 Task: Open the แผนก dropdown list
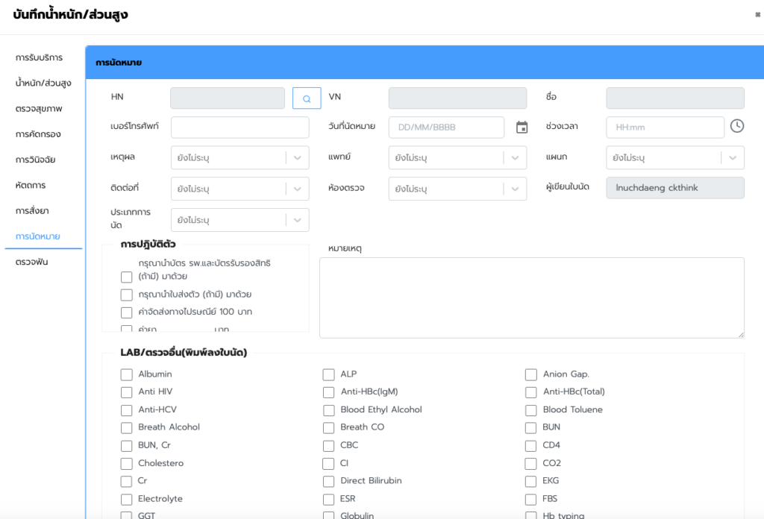point(733,158)
